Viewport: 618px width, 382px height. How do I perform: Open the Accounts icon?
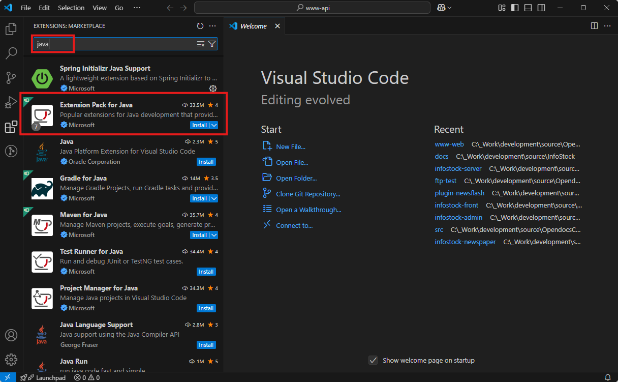coord(11,336)
